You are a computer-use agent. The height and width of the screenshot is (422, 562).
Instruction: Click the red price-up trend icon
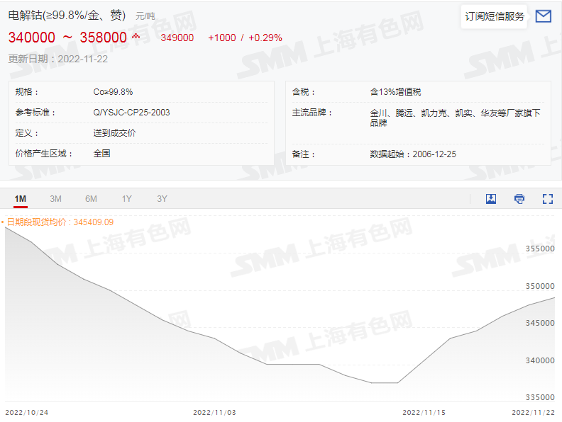(x=136, y=37)
